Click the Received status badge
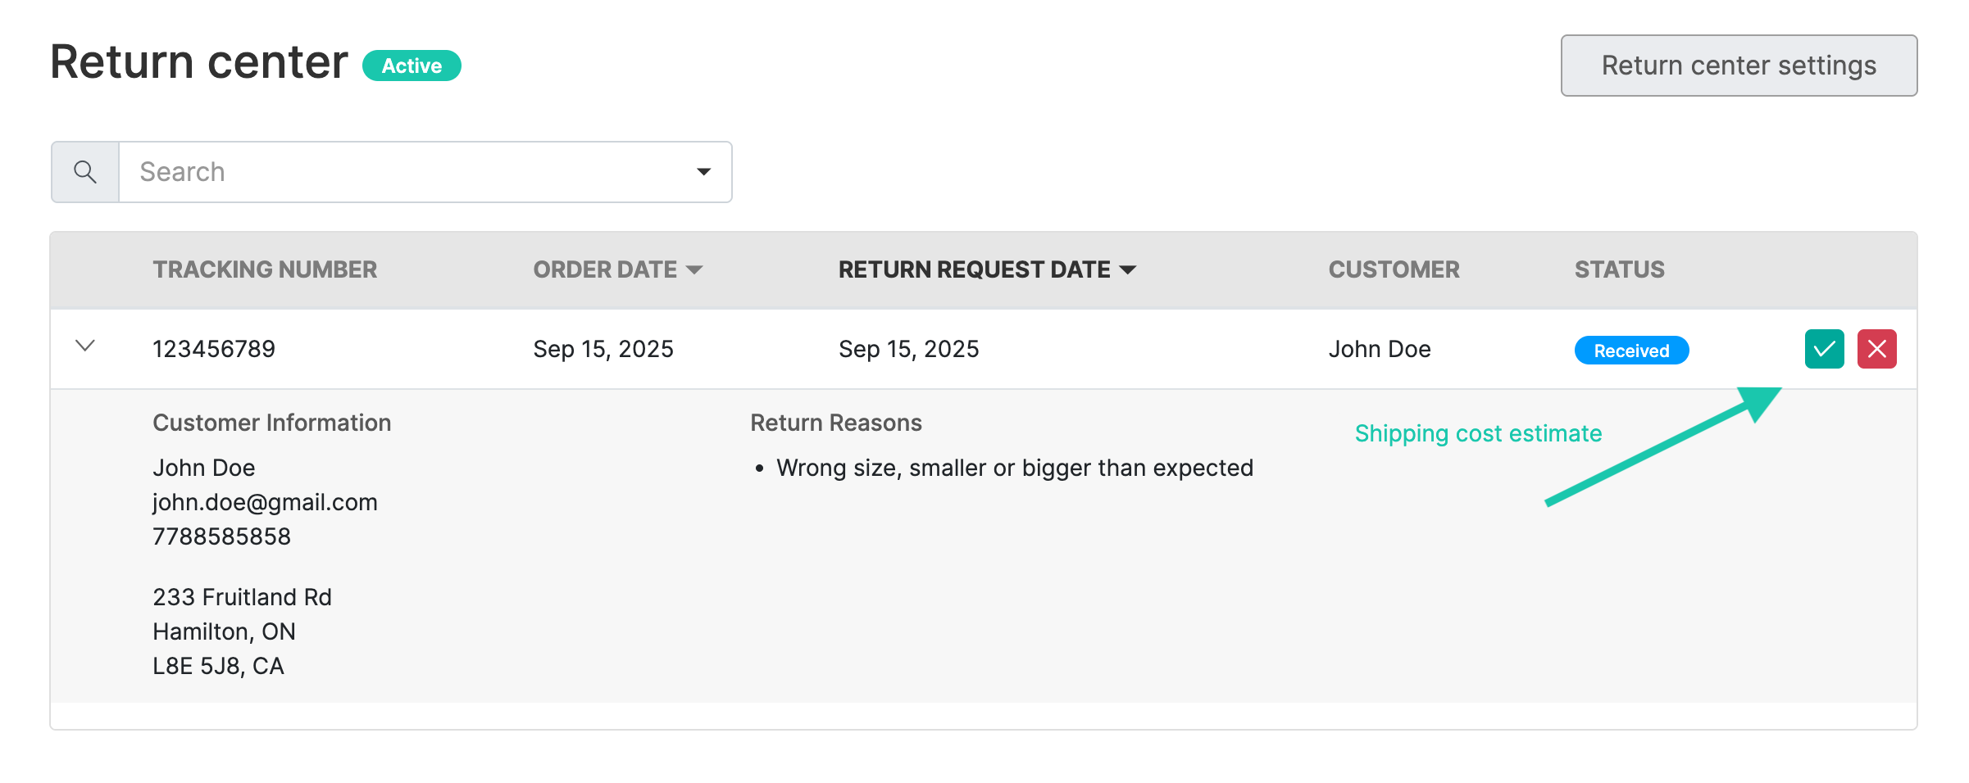This screenshot has width=1969, height=783. (x=1630, y=351)
